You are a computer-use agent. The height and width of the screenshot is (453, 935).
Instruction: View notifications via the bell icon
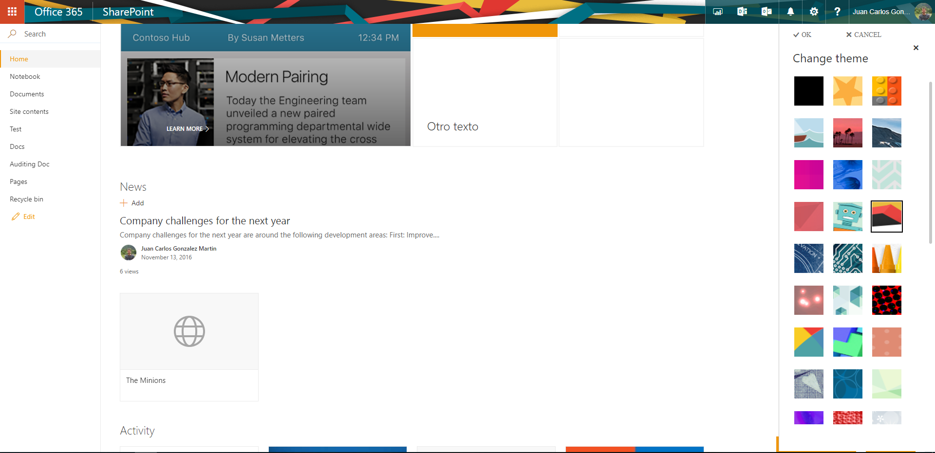[790, 11]
